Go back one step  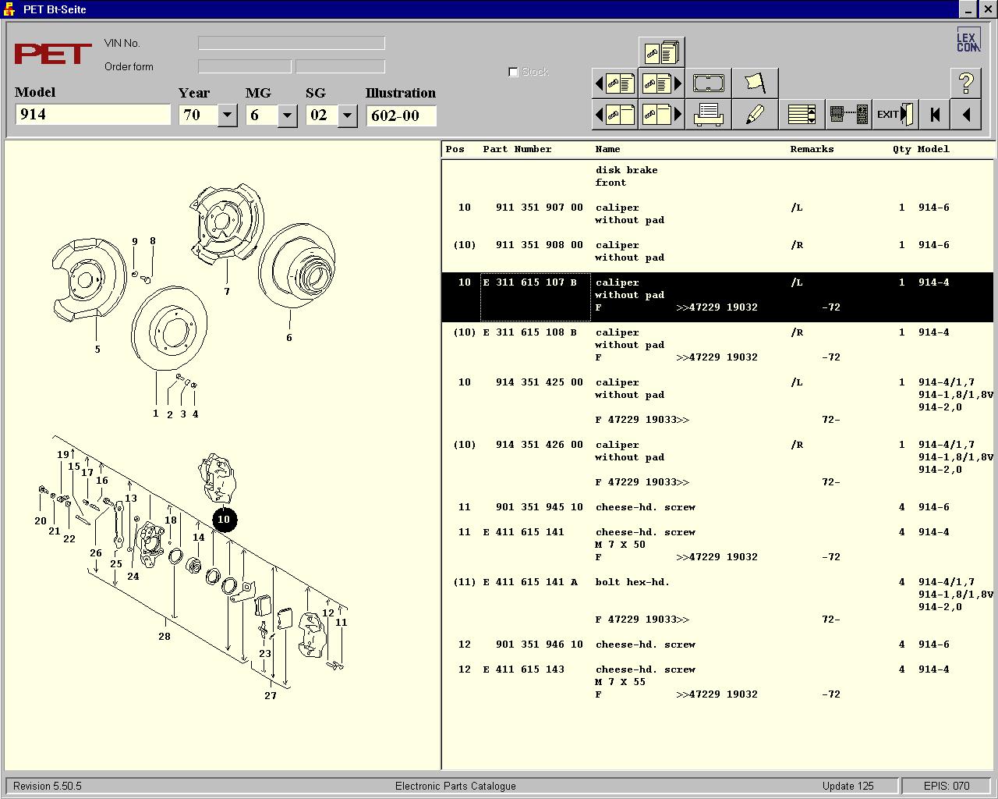click(966, 115)
